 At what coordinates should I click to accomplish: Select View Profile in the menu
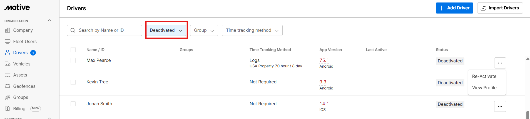(x=484, y=88)
